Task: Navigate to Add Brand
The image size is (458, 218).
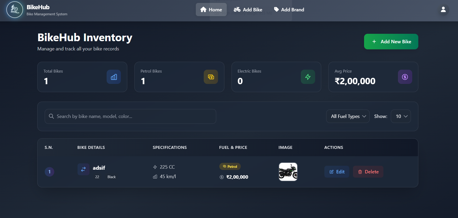Action: click(289, 10)
